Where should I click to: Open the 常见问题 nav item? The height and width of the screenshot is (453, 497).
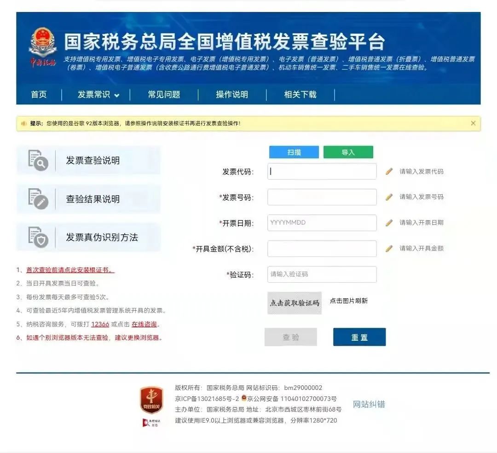tap(164, 94)
